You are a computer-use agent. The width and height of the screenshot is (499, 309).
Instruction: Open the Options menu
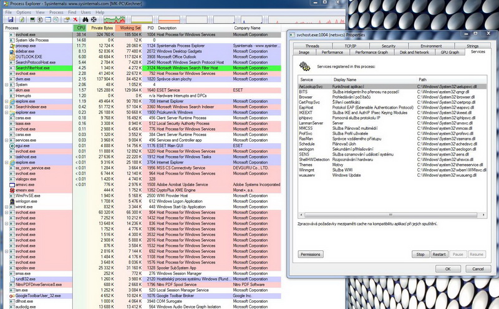(24, 12)
